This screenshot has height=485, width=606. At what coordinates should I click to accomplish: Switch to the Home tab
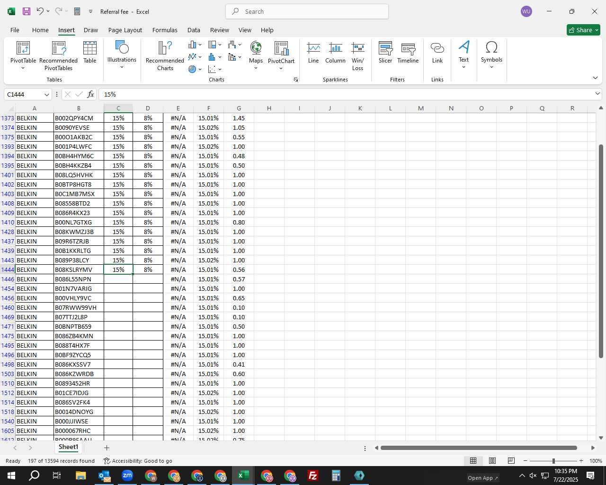coord(40,30)
